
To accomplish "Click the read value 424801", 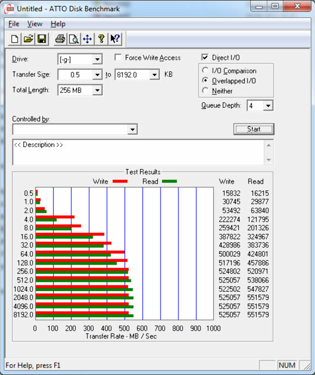I will coord(258,254).
